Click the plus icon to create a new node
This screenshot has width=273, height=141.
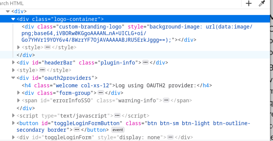[x=249, y=3]
